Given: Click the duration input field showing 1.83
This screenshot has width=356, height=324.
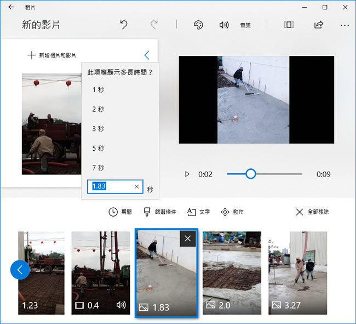Looking at the screenshot, I should click(112, 186).
